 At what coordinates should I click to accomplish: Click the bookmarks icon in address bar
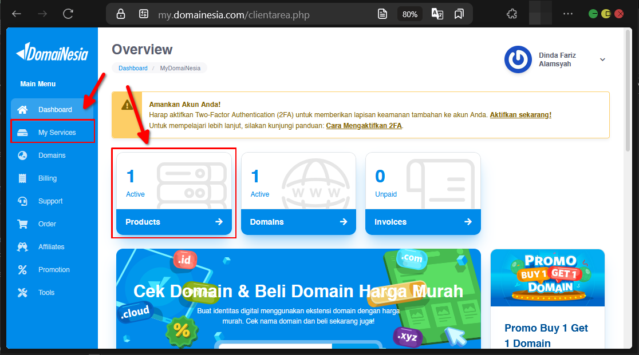point(459,14)
